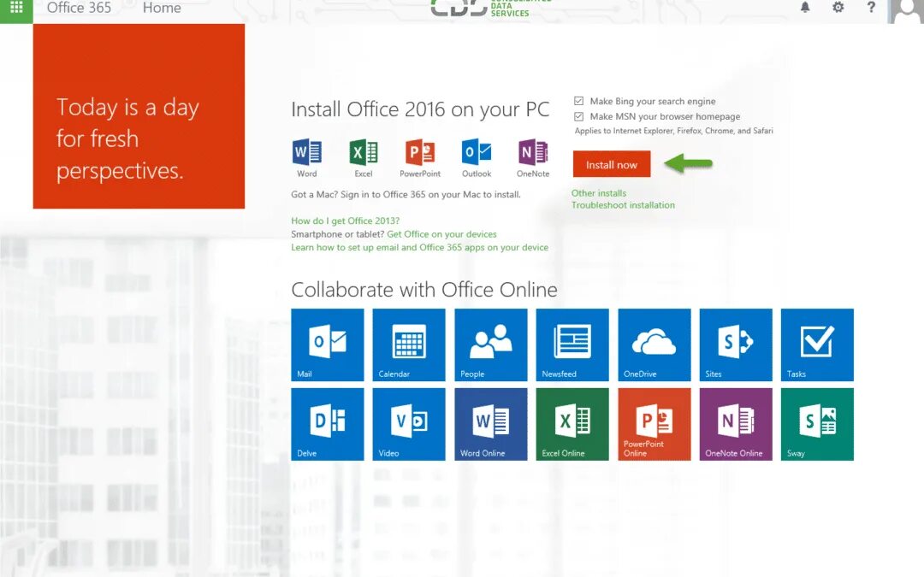Image resolution: width=924 pixels, height=577 pixels.
Task: Follow the How do I get Office 2013 link
Action: pos(346,221)
